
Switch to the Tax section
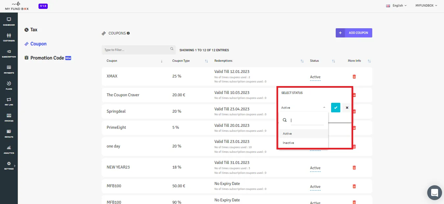point(31,30)
